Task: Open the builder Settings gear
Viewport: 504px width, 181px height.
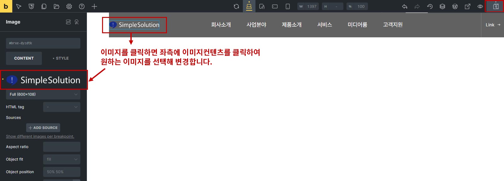Action: pyautogui.click(x=69, y=6)
